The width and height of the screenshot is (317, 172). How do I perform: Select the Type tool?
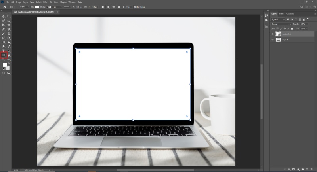(x=3, y=51)
